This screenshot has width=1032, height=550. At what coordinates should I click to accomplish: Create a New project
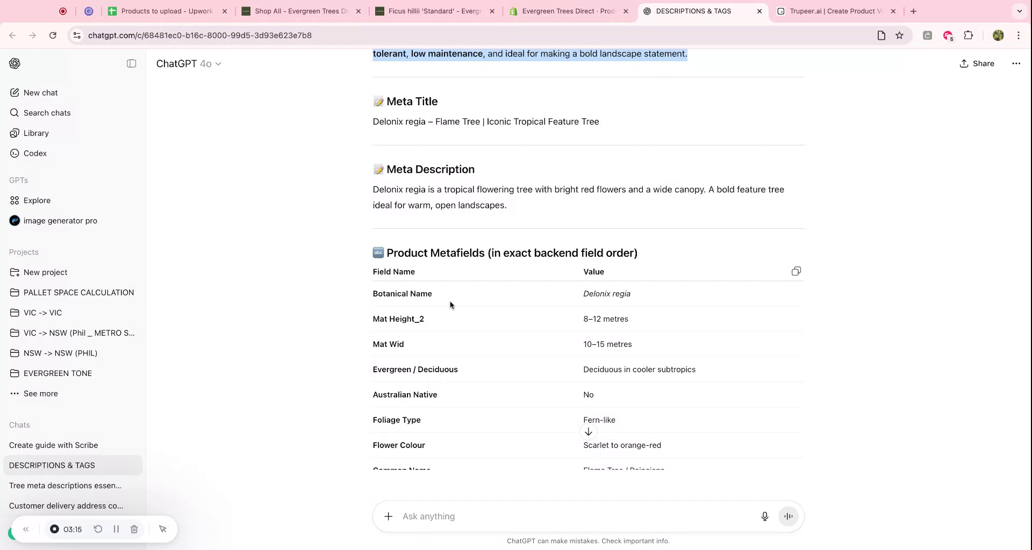[x=45, y=272]
